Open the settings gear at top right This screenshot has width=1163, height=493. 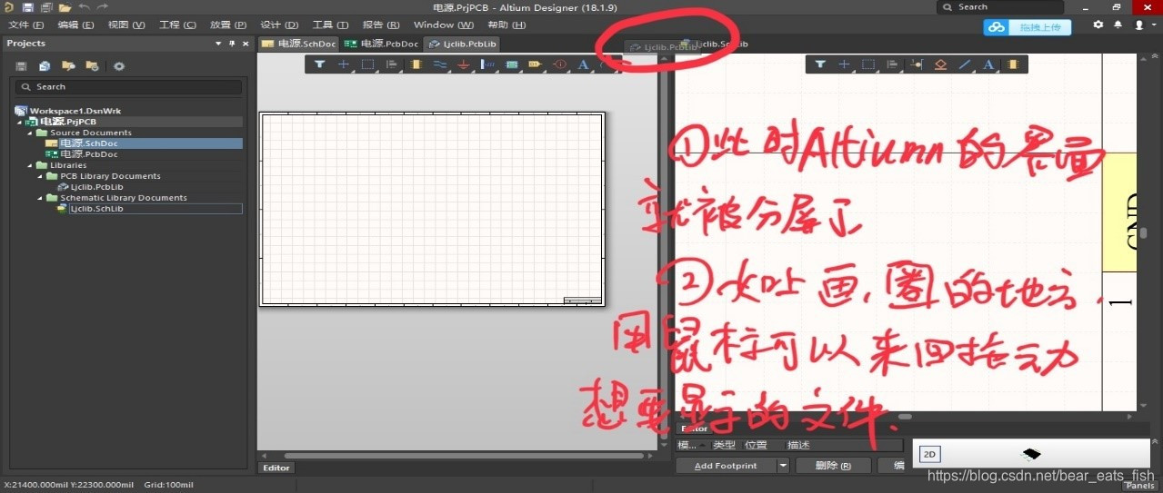click(1098, 25)
